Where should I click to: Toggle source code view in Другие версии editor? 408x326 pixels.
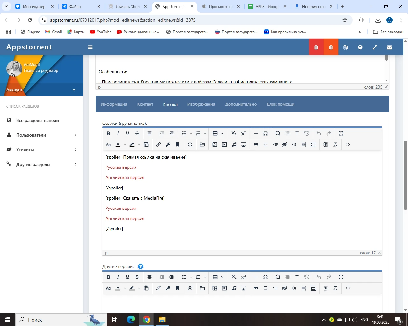point(348,288)
